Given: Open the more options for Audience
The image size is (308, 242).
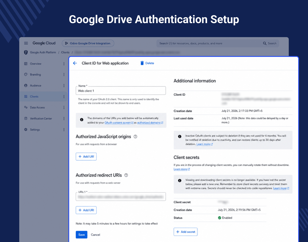Looking at the screenshot, I should 64,86.
